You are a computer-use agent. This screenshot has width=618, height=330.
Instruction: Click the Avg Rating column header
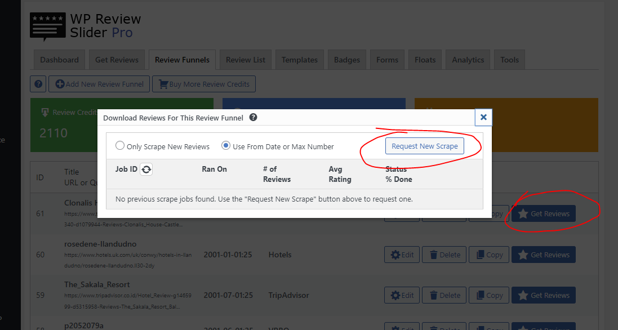[x=340, y=174]
